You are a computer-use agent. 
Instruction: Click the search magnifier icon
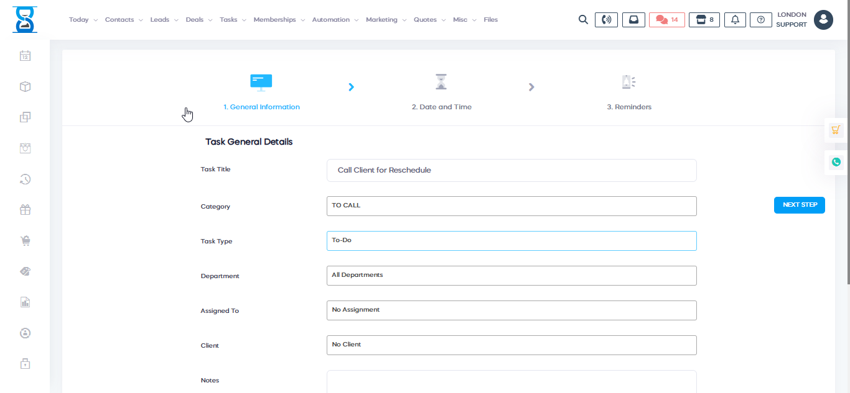[x=583, y=20]
